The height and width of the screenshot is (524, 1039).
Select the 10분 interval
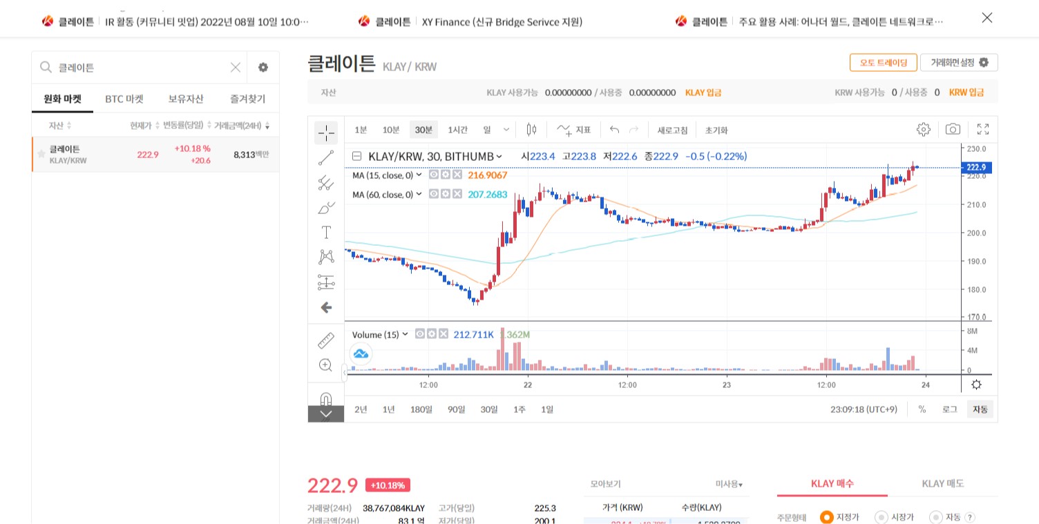[x=391, y=130]
